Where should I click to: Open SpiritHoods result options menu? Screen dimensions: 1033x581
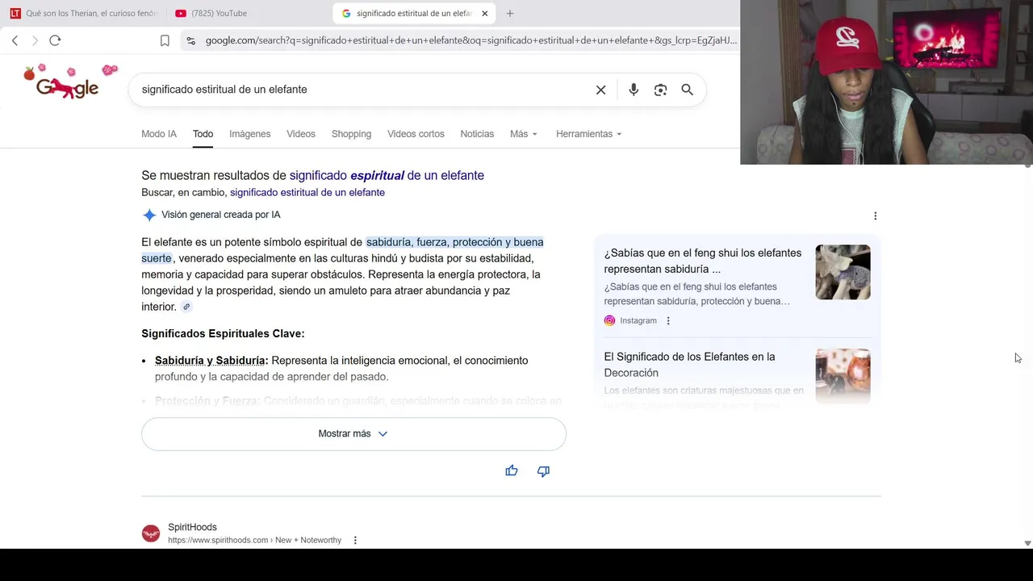tap(355, 540)
